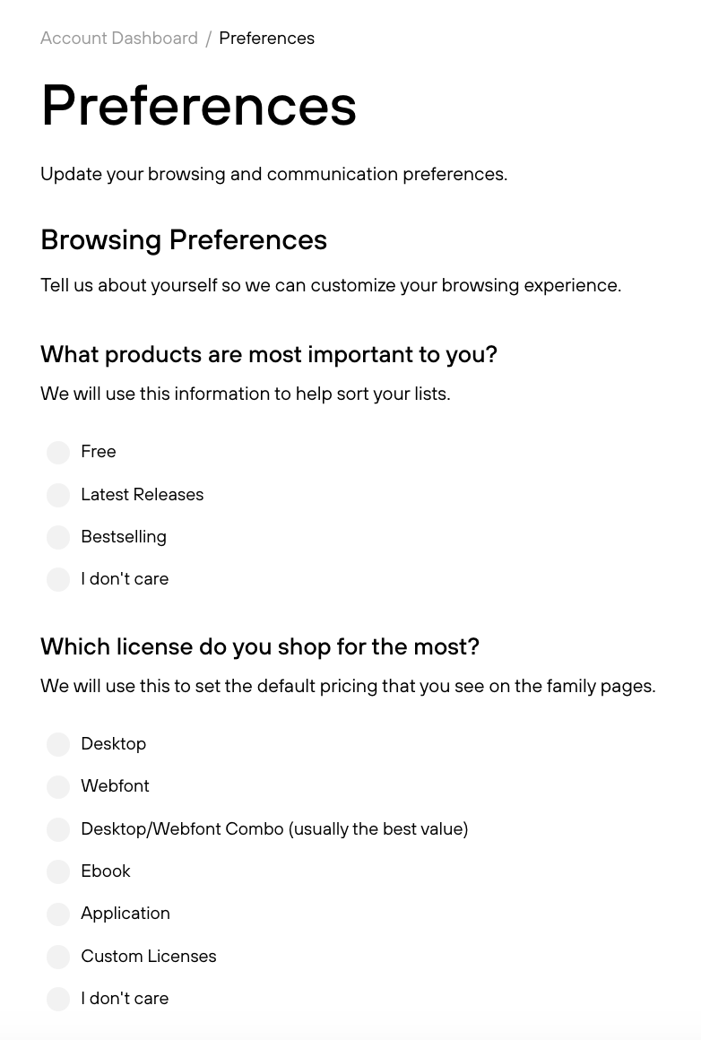Select the Application license radio button

click(x=58, y=914)
